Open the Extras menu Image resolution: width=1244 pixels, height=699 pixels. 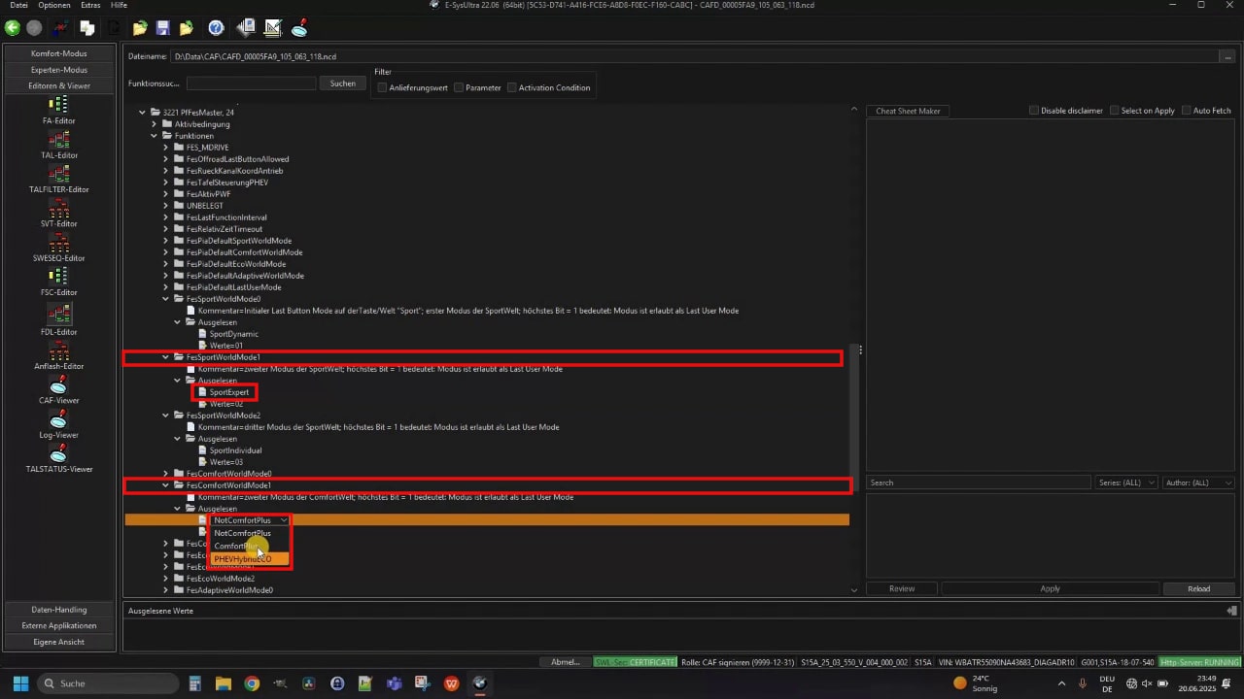(x=89, y=5)
